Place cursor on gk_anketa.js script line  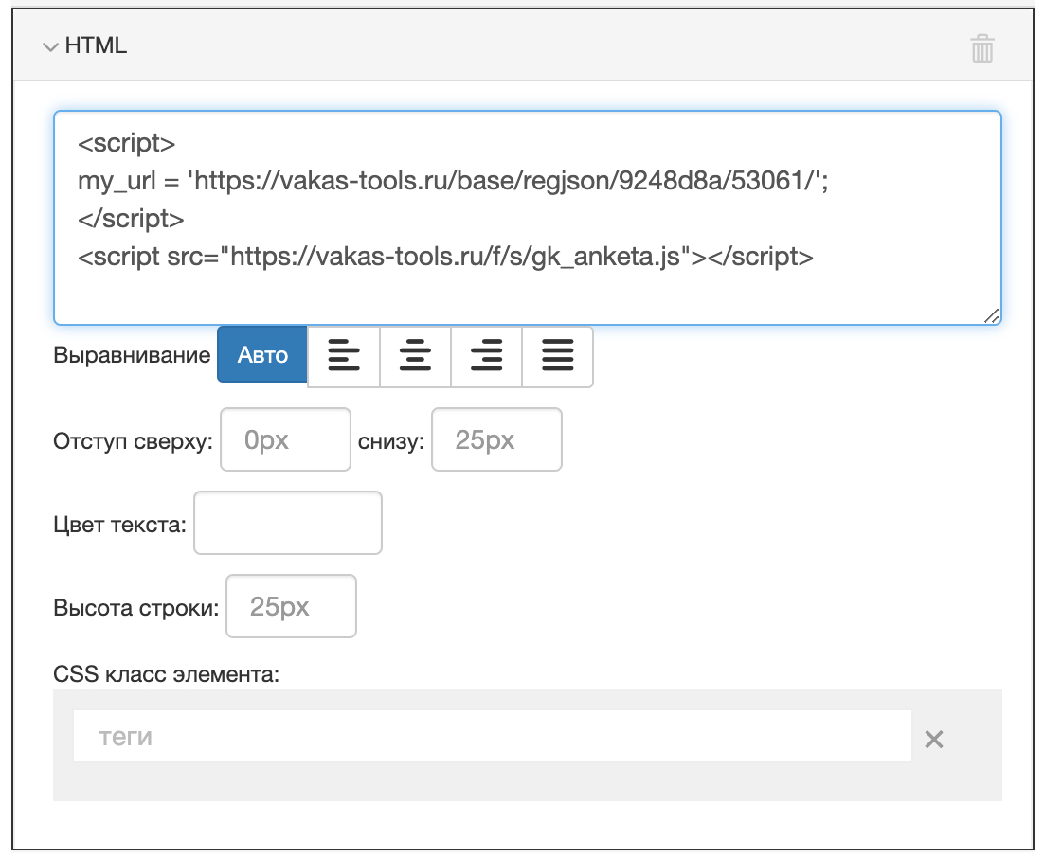(445, 258)
